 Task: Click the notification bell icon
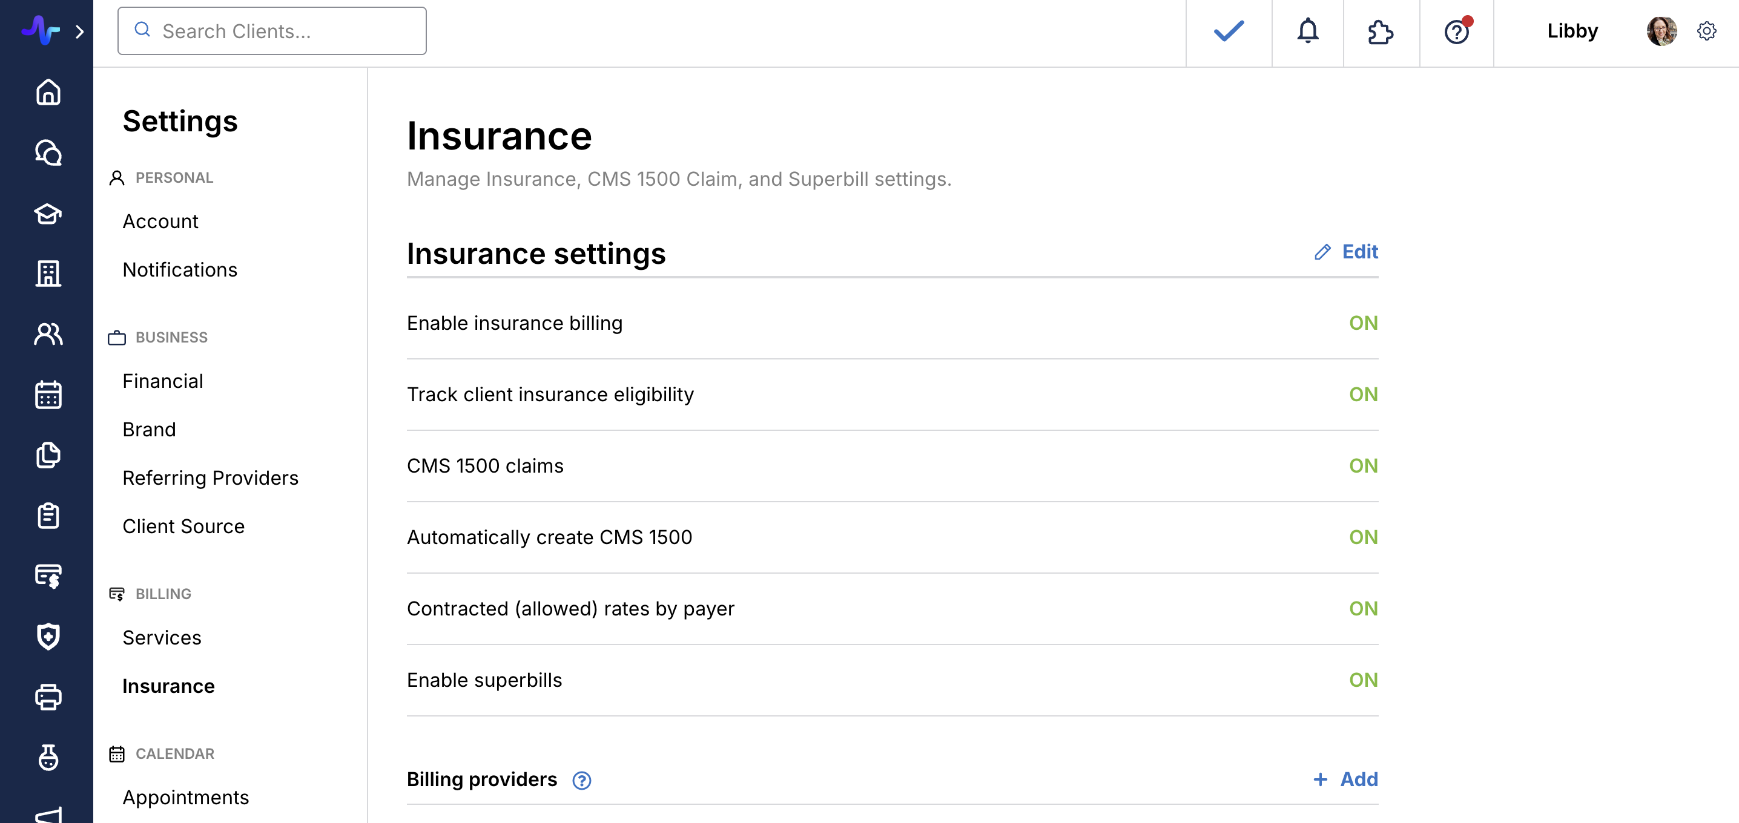point(1307,31)
